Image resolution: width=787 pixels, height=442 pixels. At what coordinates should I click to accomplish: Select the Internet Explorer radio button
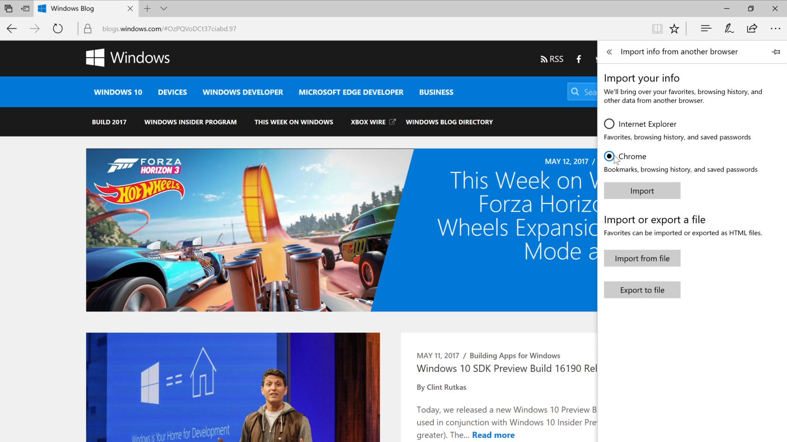coord(609,124)
